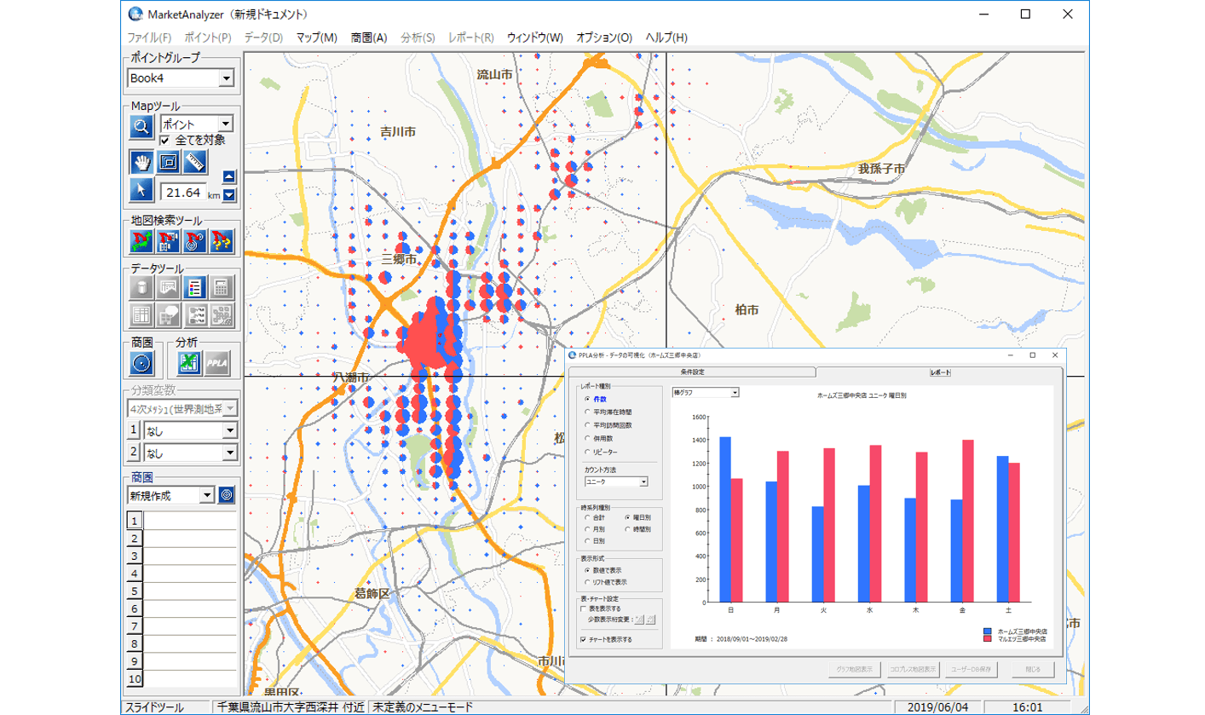1205x715 pixels.
Task: Uncheck チャートを表示する checkbox
Action: point(583,639)
